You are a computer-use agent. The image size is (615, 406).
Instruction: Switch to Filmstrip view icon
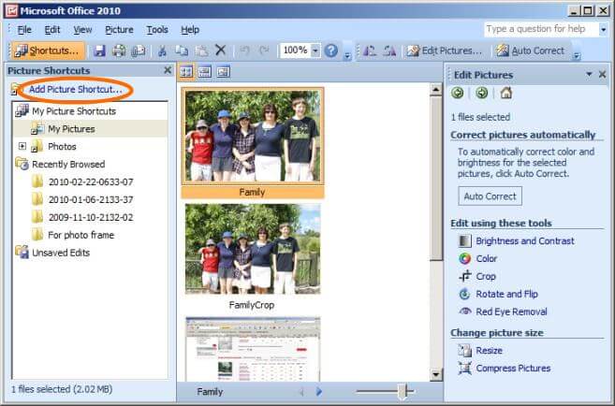pos(205,72)
